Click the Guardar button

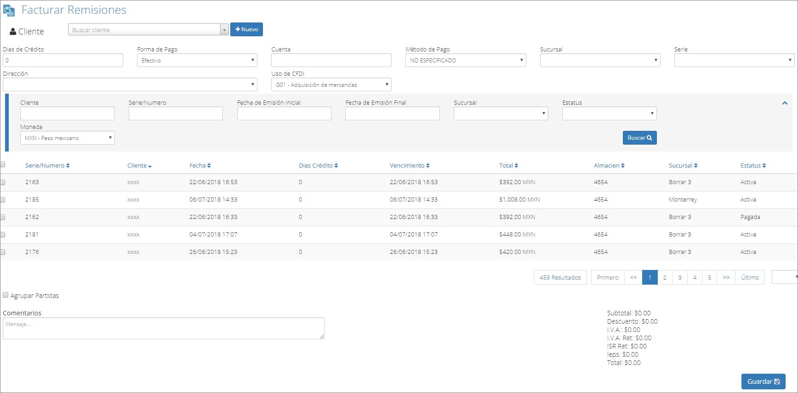pyautogui.click(x=764, y=382)
